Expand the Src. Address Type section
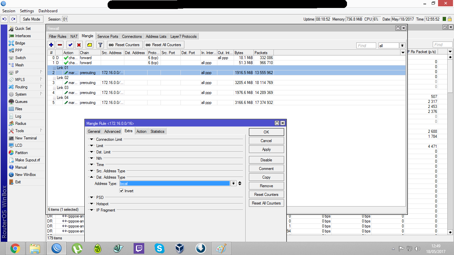454x255 pixels. [x=91, y=171]
